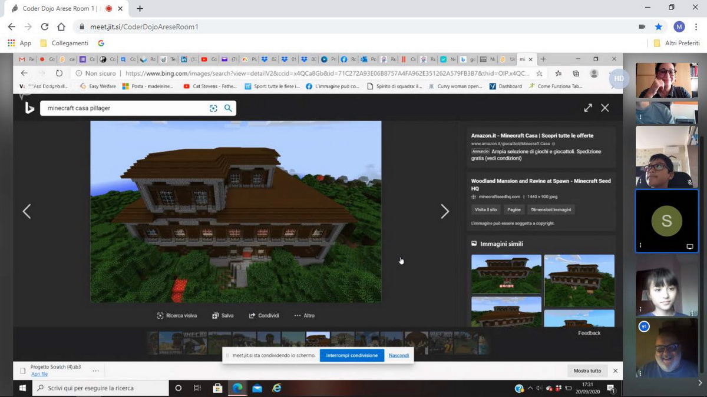707x397 pixels.
Task: Click Mostra tutto downloads button
Action: tap(587, 371)
